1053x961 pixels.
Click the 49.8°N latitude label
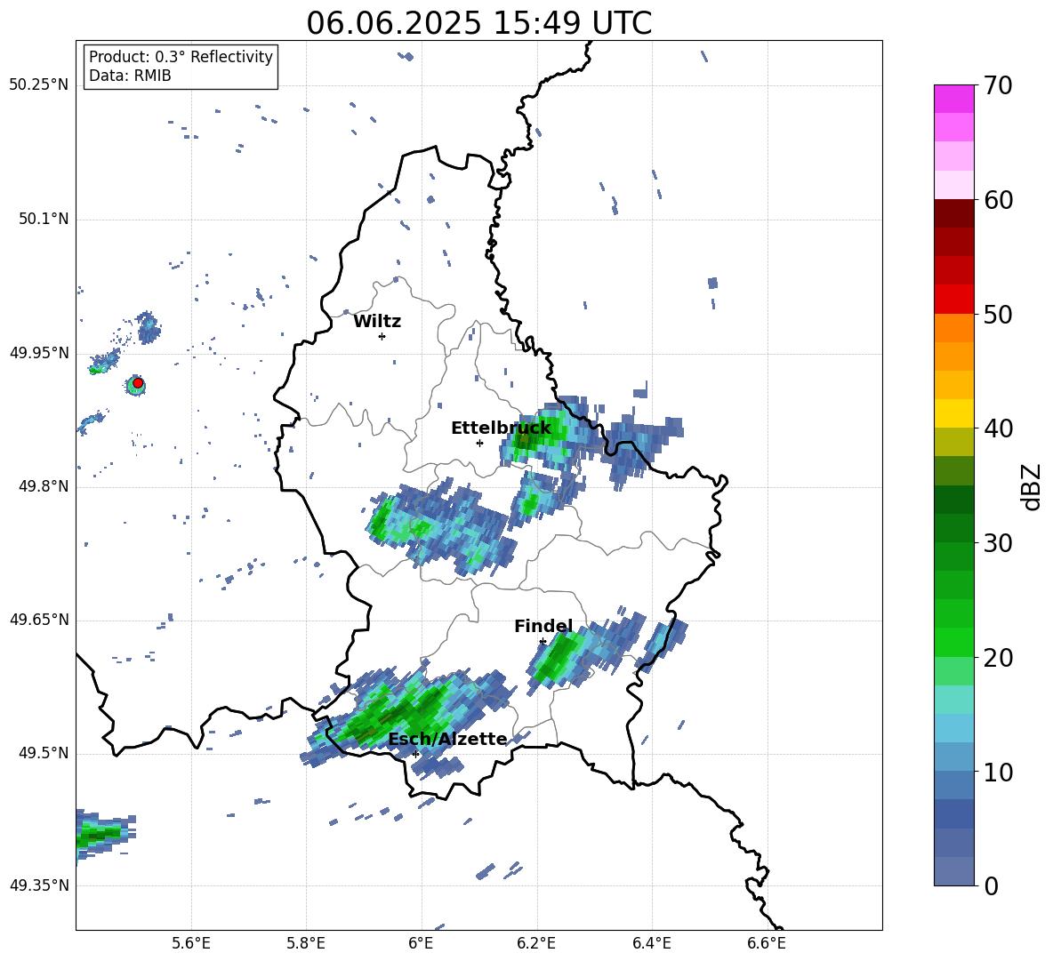tap(43, 486)
